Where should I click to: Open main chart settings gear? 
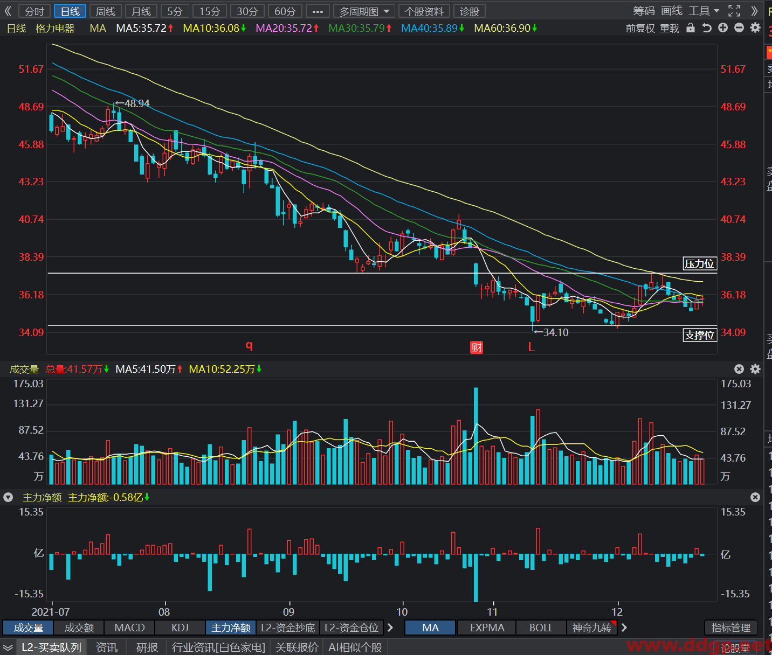tap(755, 27)
